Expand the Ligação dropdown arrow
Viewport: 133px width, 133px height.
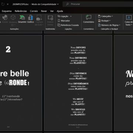71,16
